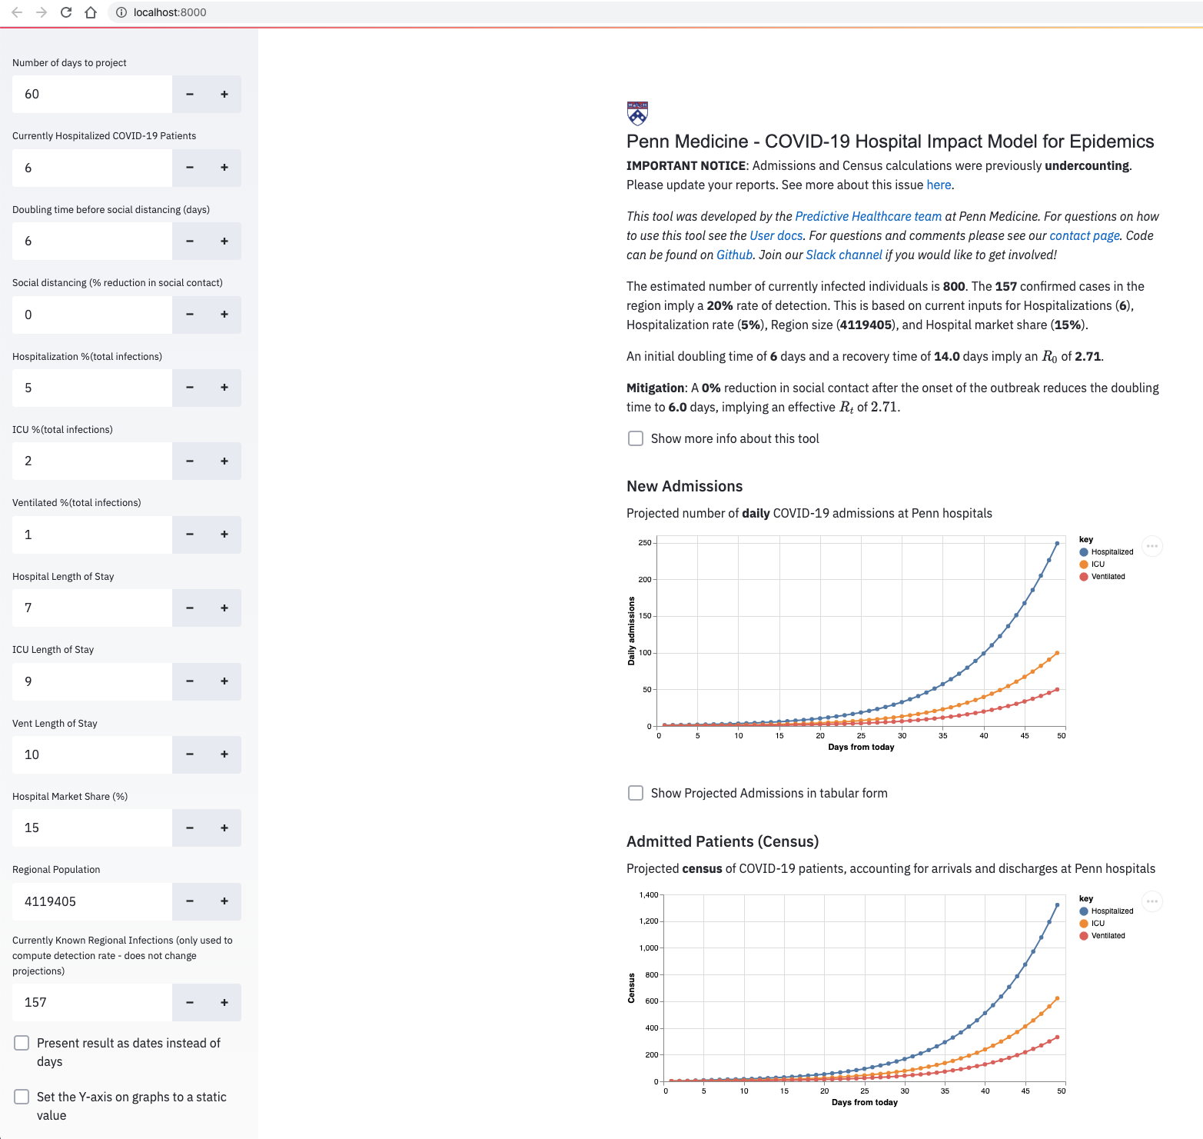Click ICU legend in Census chart
This screenshot has width=1203, height=1139.
coord(1092,923)
